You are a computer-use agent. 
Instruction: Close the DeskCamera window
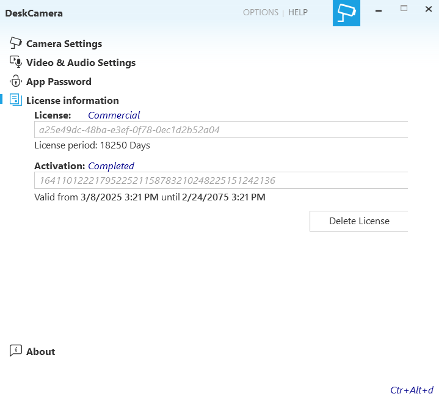[x=429, y=9]
